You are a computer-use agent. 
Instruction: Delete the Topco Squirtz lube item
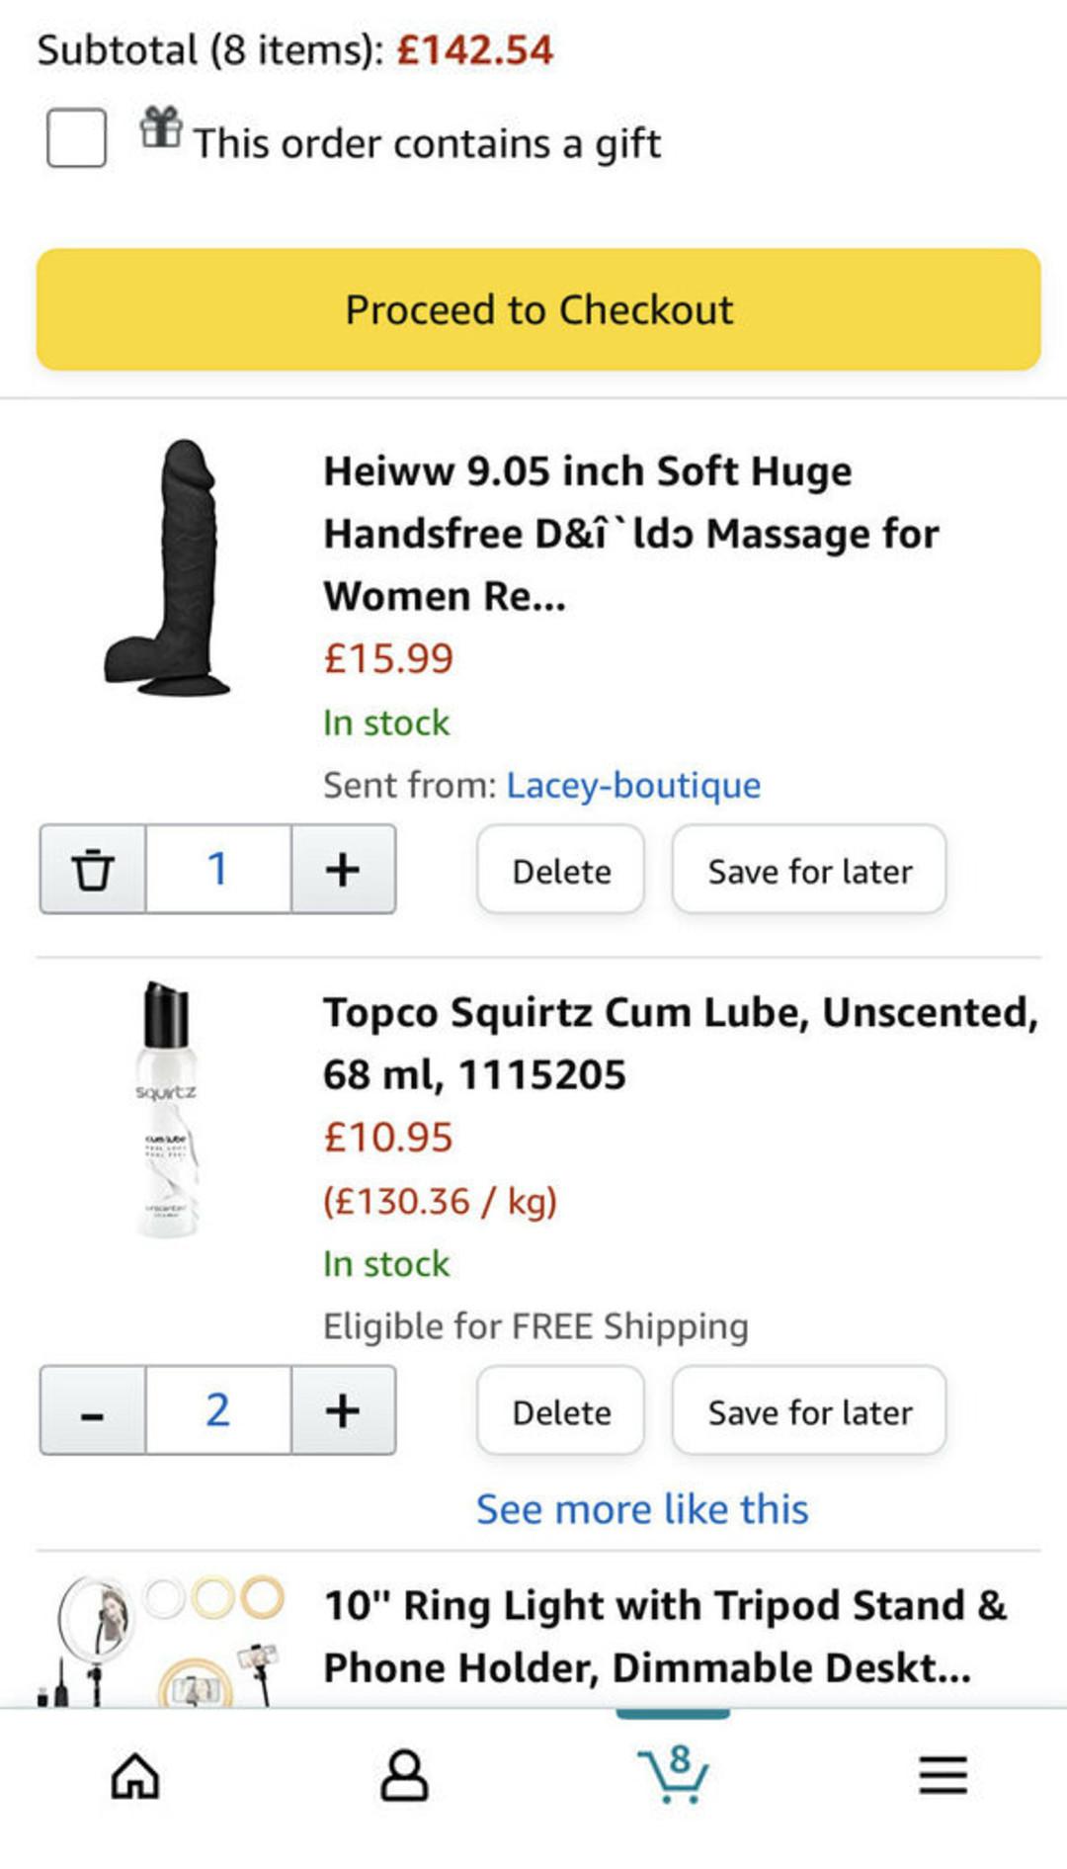tap(561, 1411)
